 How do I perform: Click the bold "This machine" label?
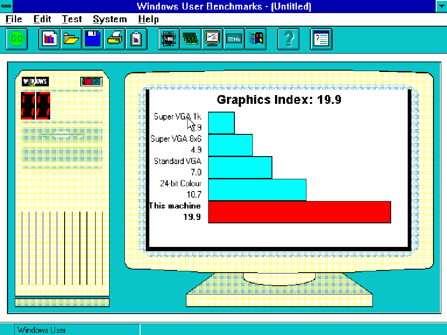175,206
